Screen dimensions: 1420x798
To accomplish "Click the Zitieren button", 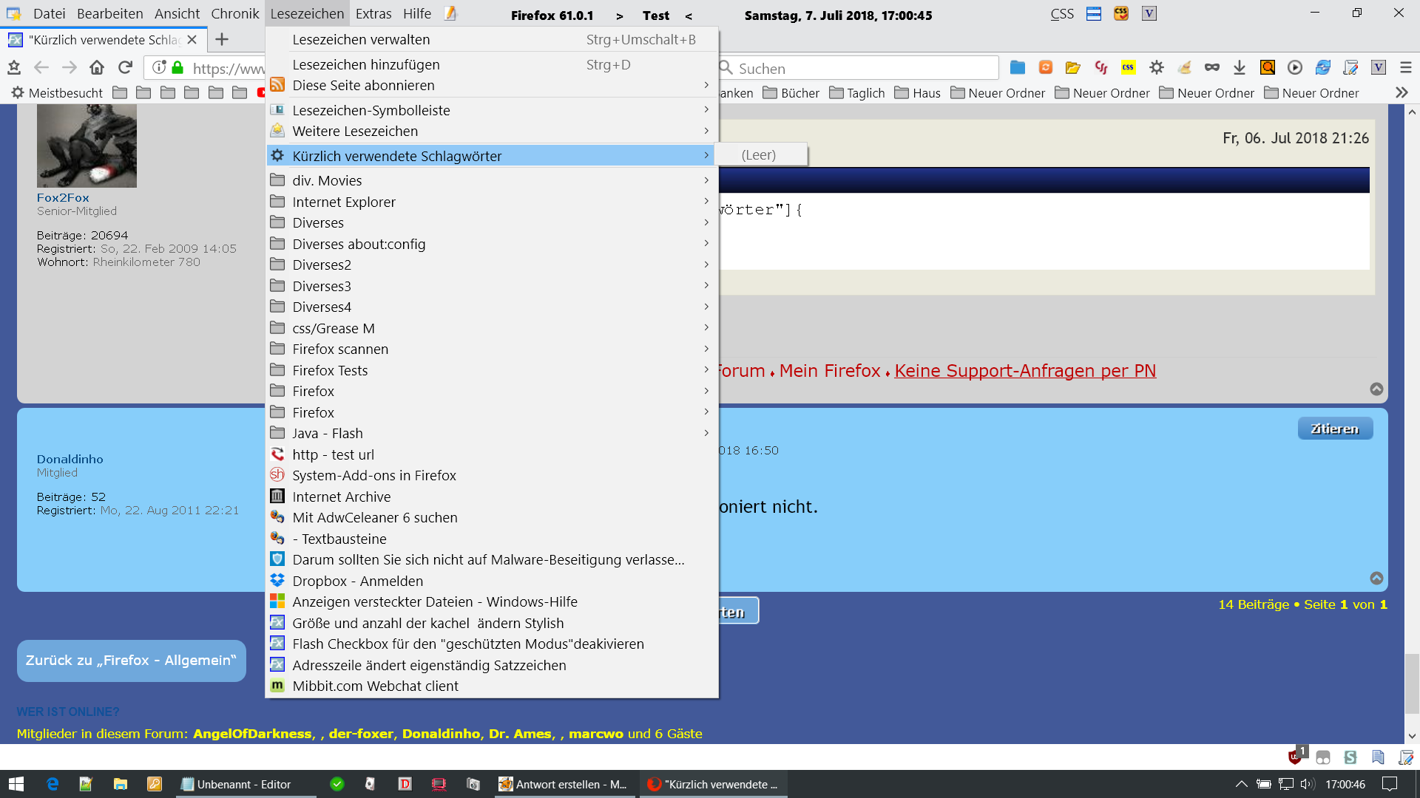I will (1334, 429).
